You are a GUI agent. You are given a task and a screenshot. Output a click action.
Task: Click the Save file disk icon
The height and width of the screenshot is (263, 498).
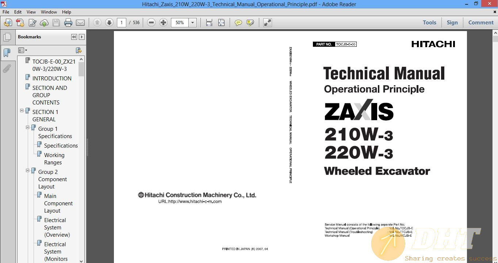click(x=56, y=23)
